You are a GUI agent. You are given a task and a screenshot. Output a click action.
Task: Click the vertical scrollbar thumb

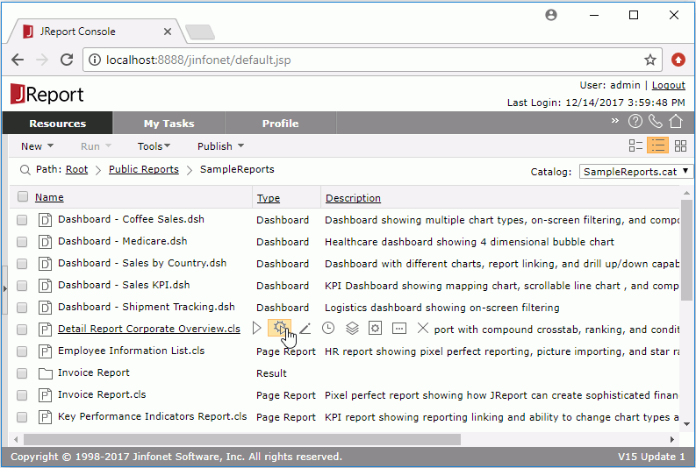(686, 250)
